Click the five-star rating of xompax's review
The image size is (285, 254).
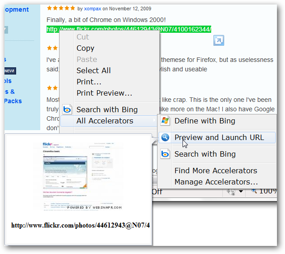[x=61, y=8]
